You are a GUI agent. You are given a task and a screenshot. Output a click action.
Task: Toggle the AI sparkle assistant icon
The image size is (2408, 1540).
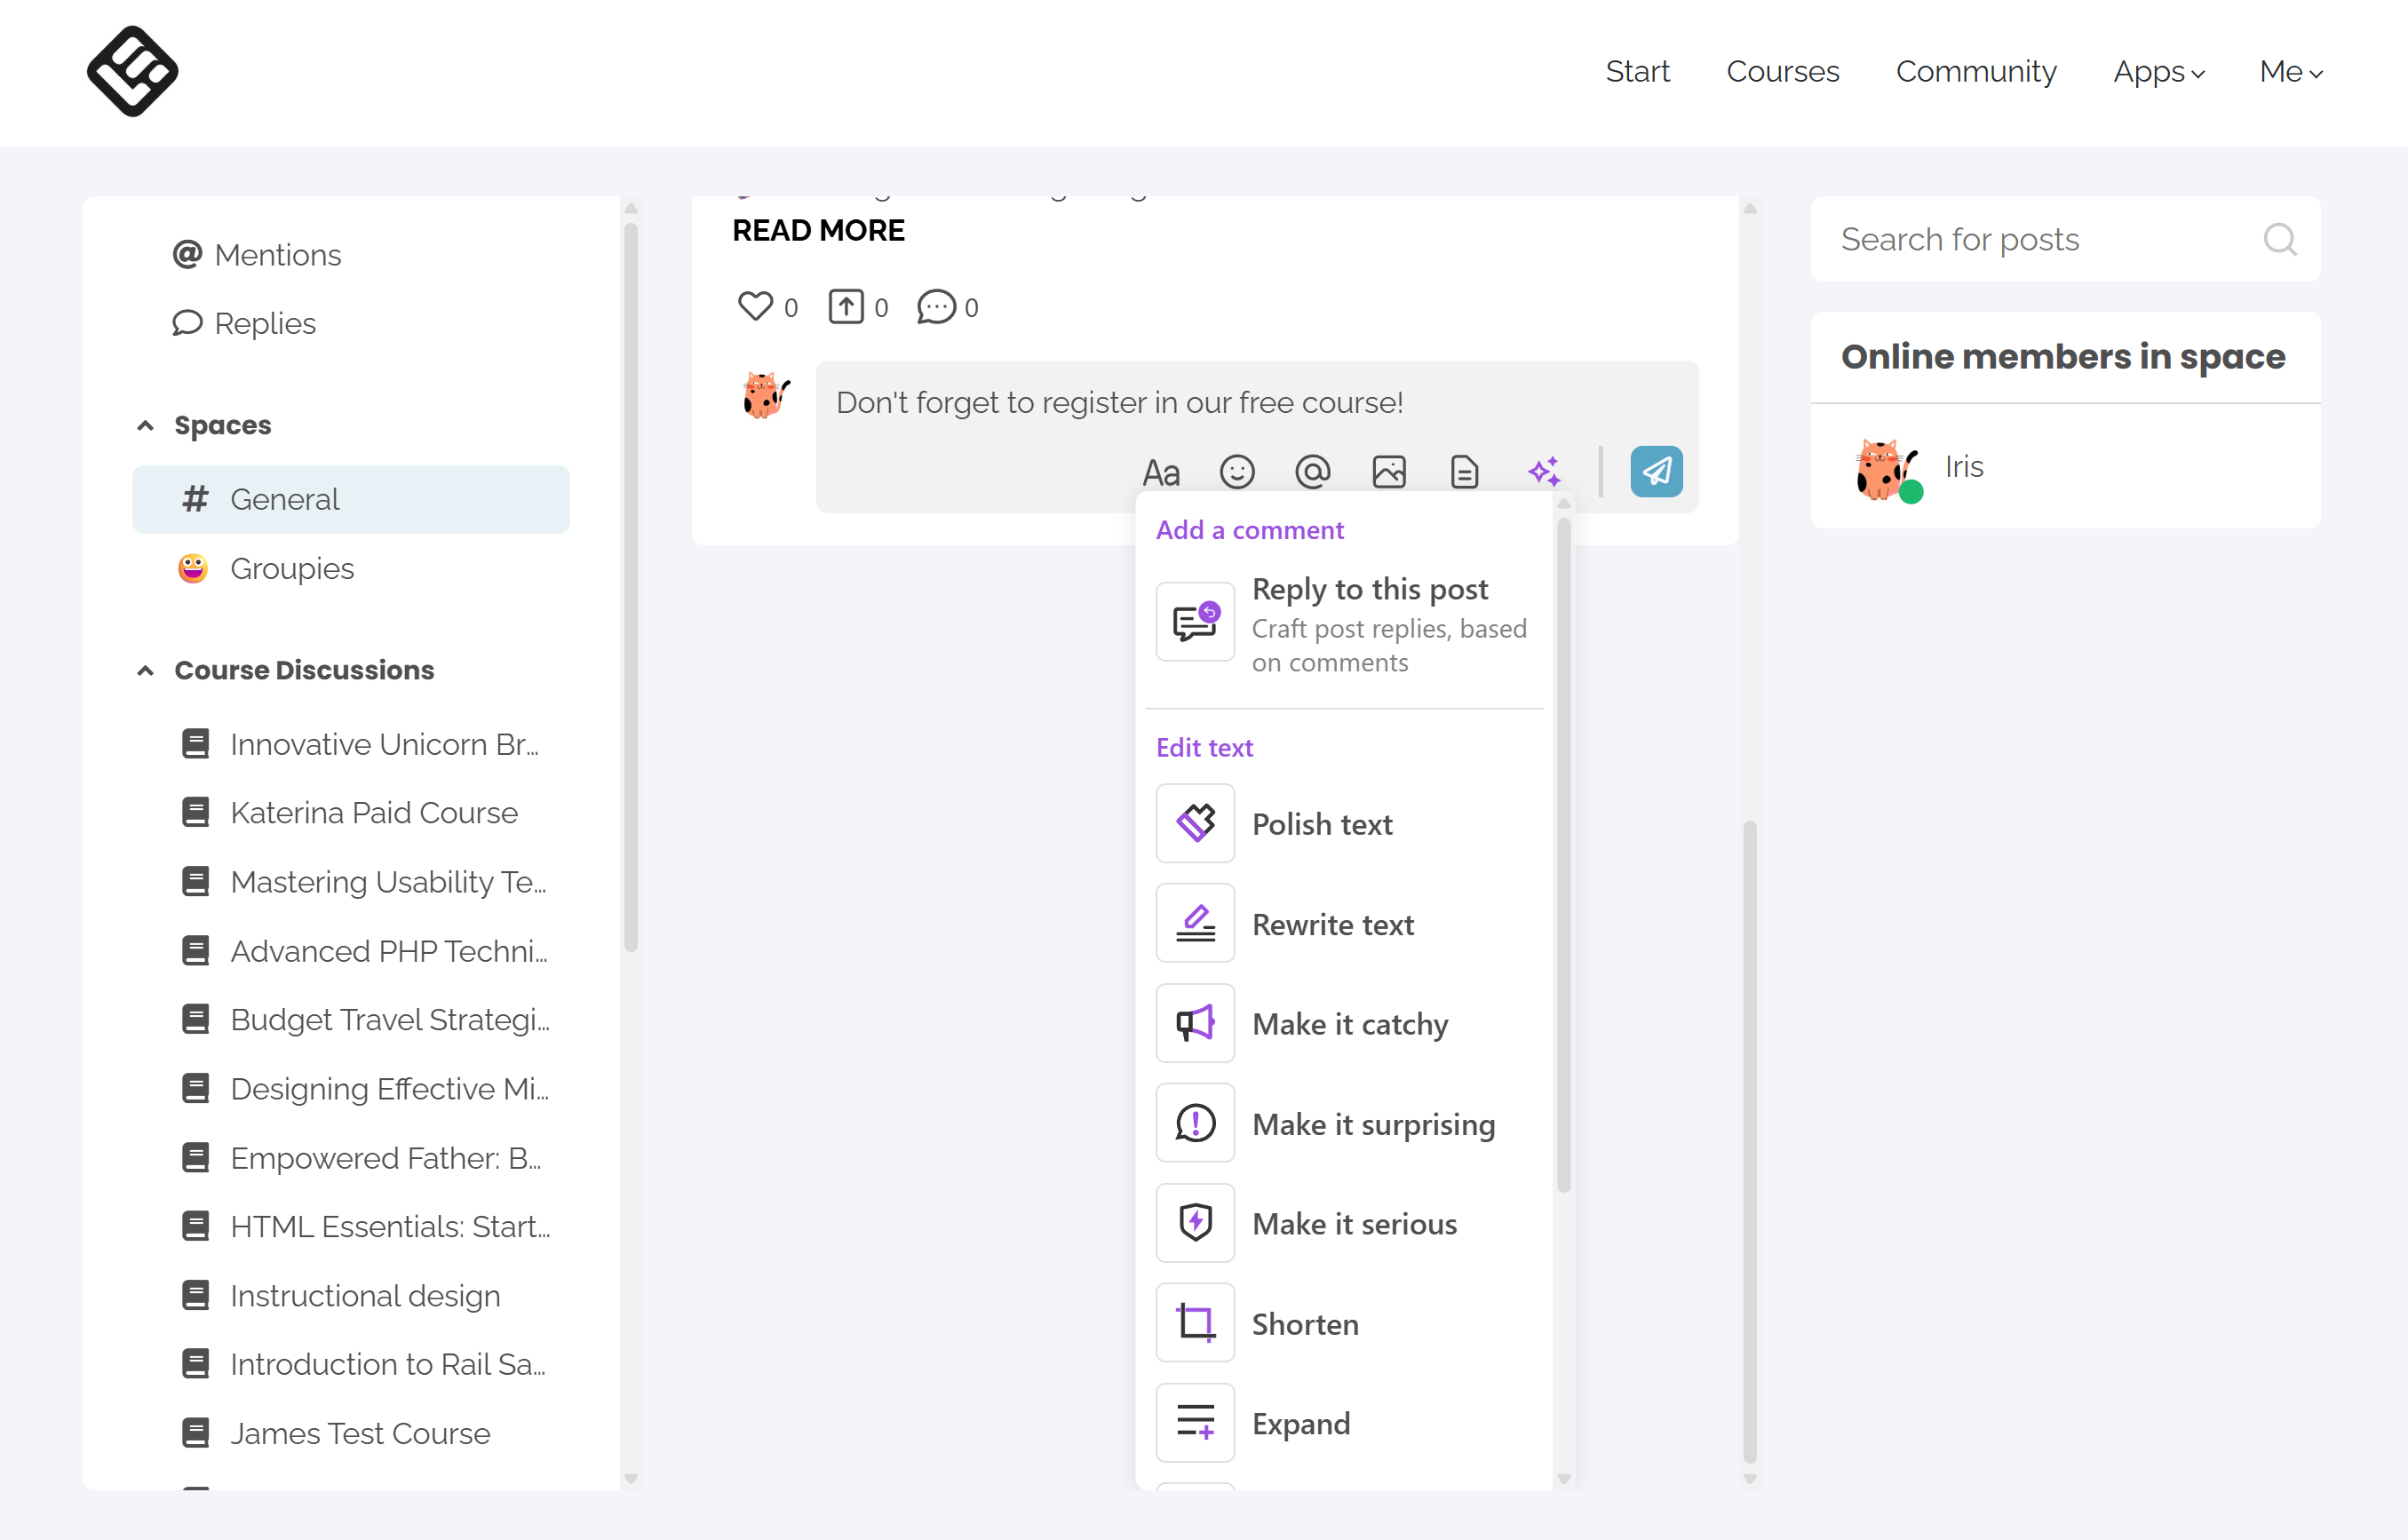point(1543,471)
